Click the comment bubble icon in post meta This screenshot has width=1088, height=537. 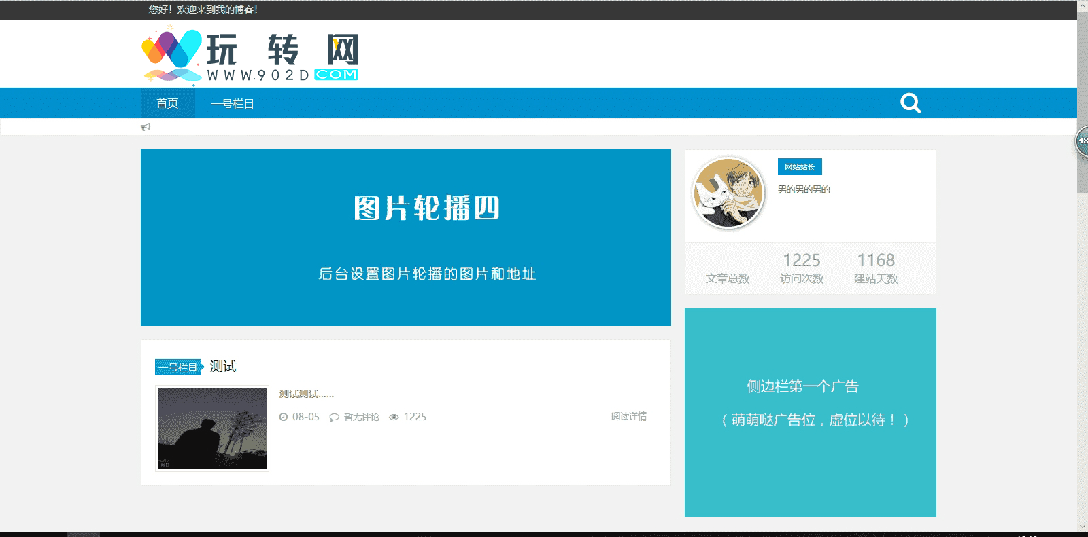coord(334,418)
